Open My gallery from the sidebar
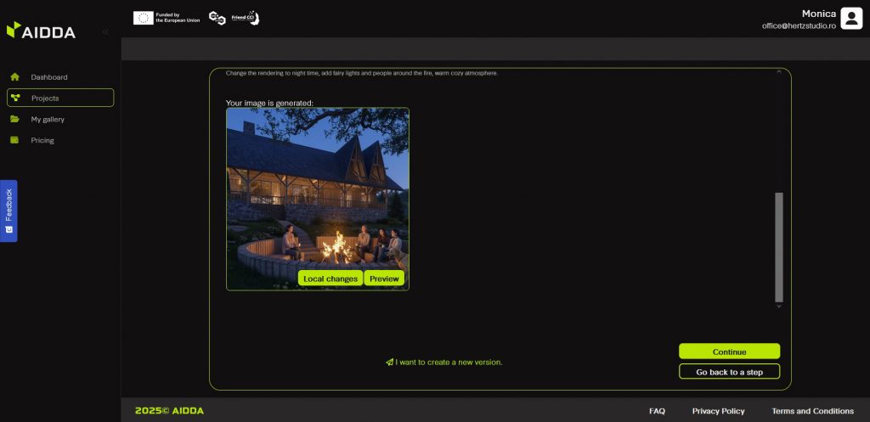The height and width of the screenshot is (422, 870). (48, 120)
